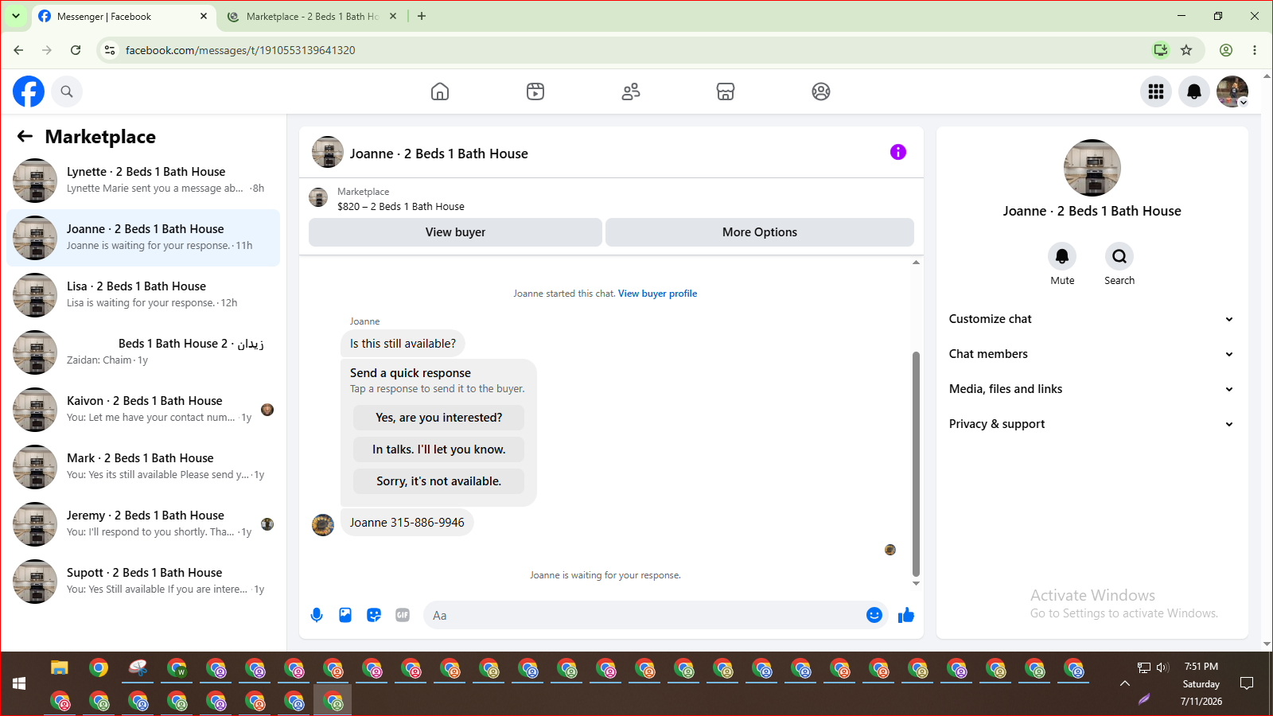Expand the Customize chat section
The image size is (1273, 716).
tap(1092, 319)
